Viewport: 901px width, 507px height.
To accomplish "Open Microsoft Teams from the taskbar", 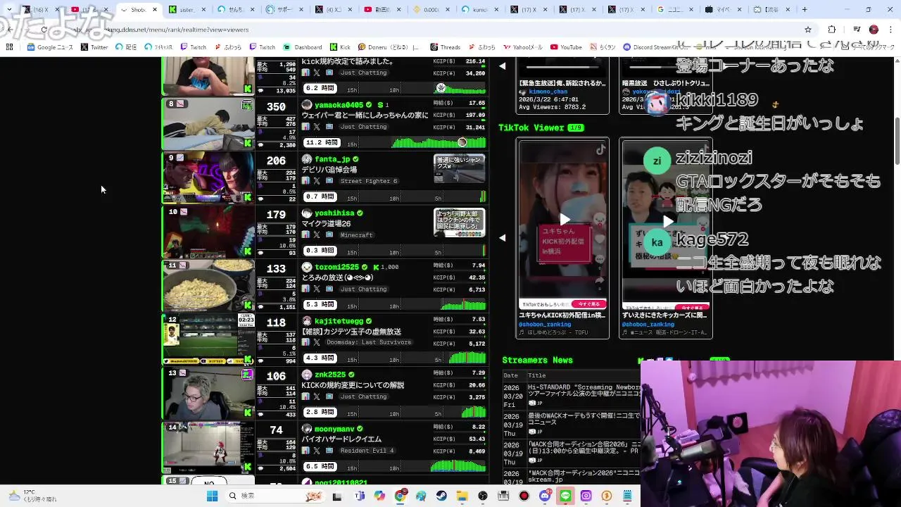I will point(360,496).
